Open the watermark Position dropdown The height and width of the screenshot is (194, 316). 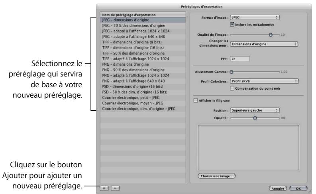(255, 110)
